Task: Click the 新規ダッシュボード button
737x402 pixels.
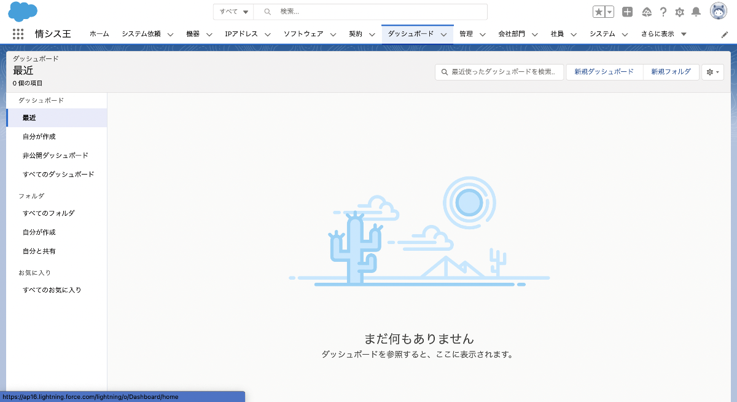Action: tap(604, 72)
